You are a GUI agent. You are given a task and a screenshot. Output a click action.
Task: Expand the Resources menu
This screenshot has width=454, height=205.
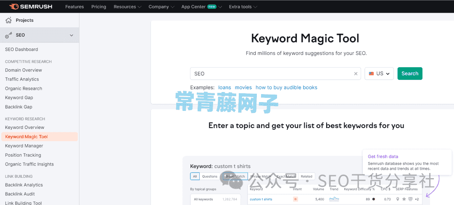click(x=127, y=7)
